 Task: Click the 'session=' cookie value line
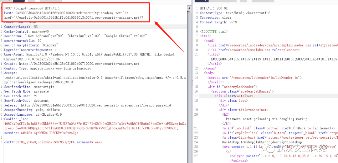click(41, 133)
